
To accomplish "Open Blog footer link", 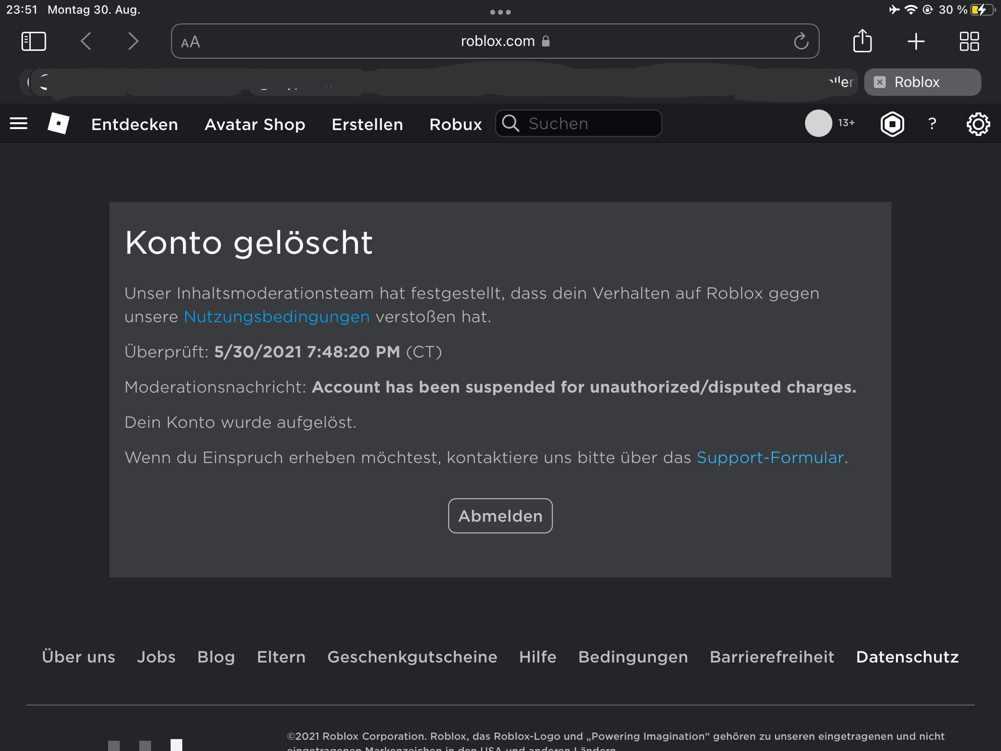I will 216,657.
